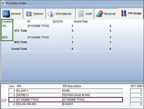Click QTY ORD field for OKTREYJ line
Viewport: 144px width, 109px height.
coord(137,95)
